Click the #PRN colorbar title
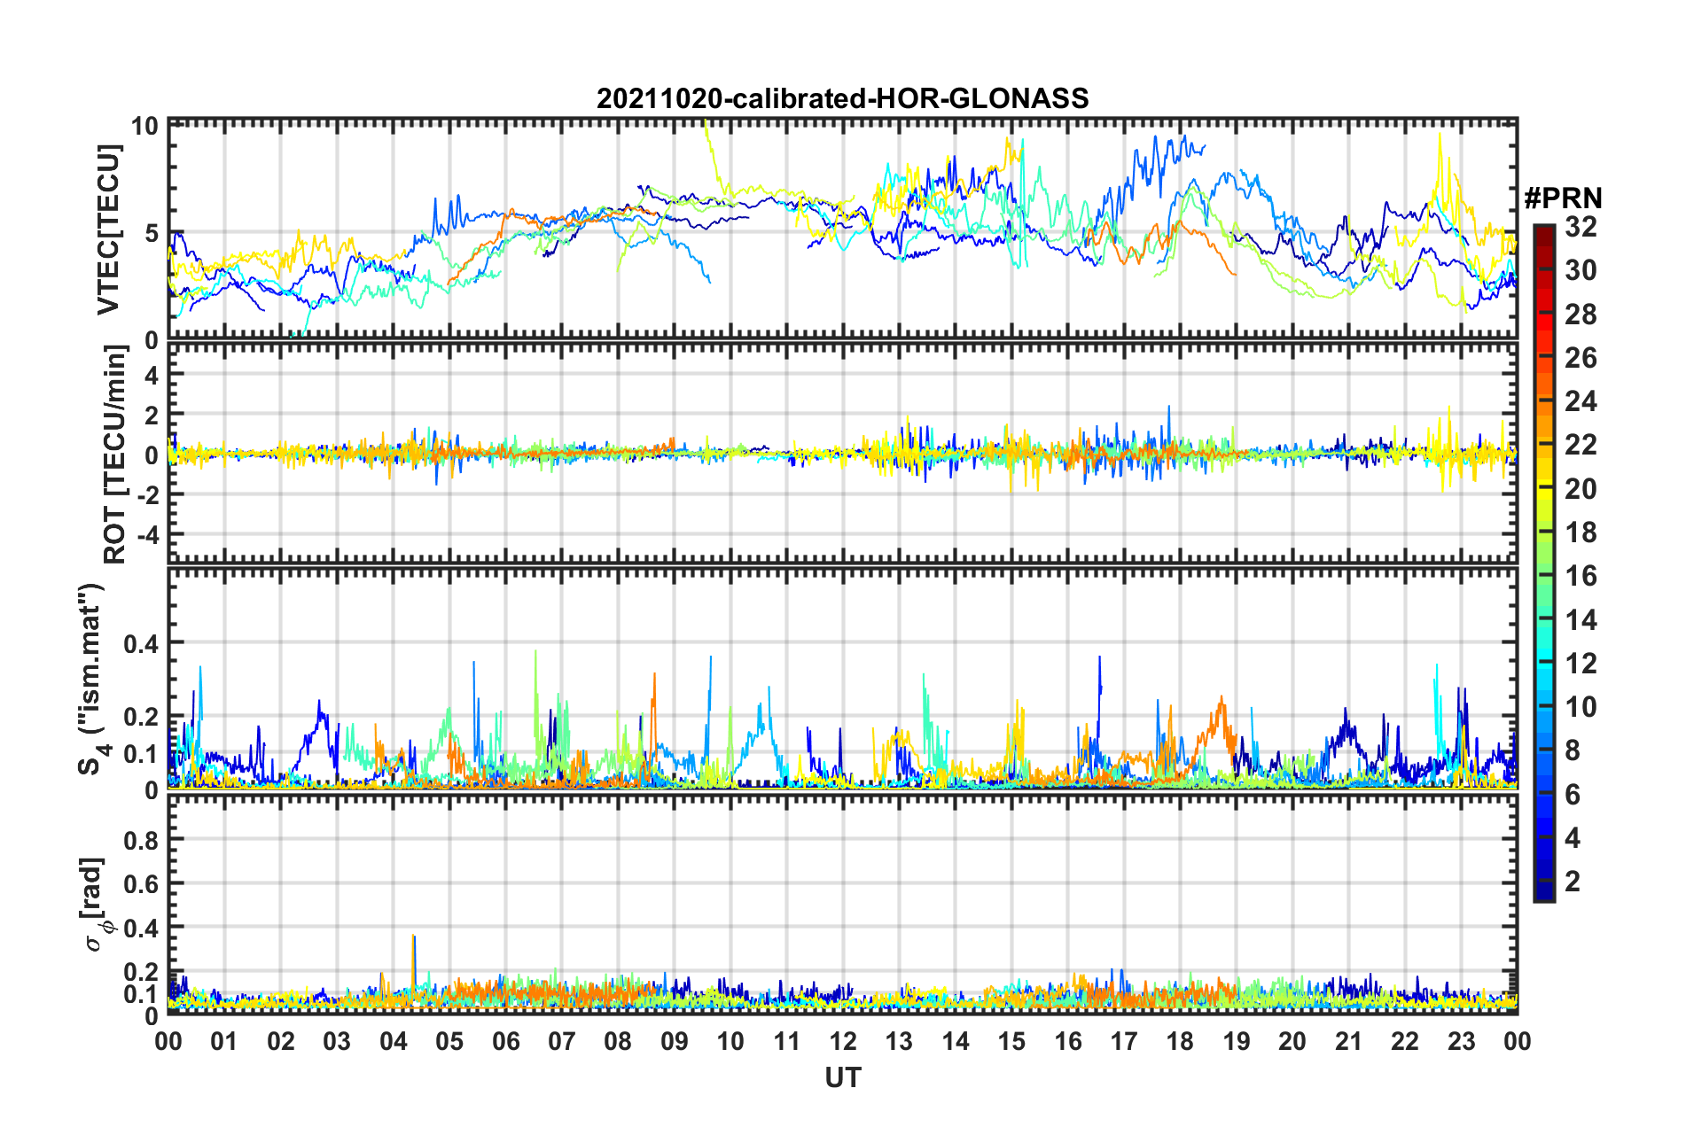 tap(1563, 198)
